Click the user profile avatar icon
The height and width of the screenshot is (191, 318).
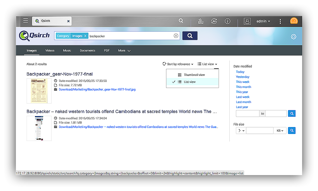click(247, 21)
